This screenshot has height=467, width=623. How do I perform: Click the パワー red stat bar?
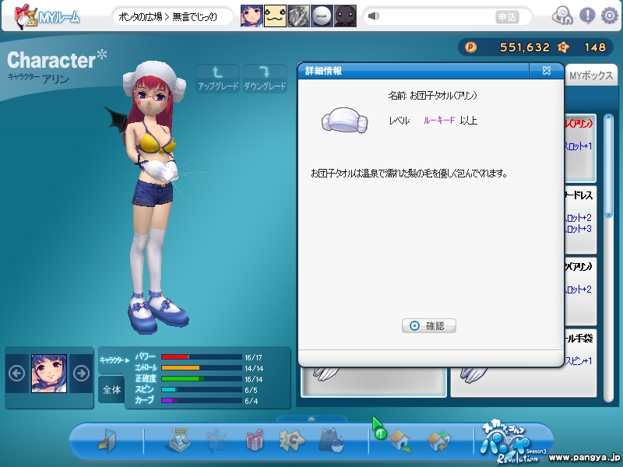click(202, 357)
